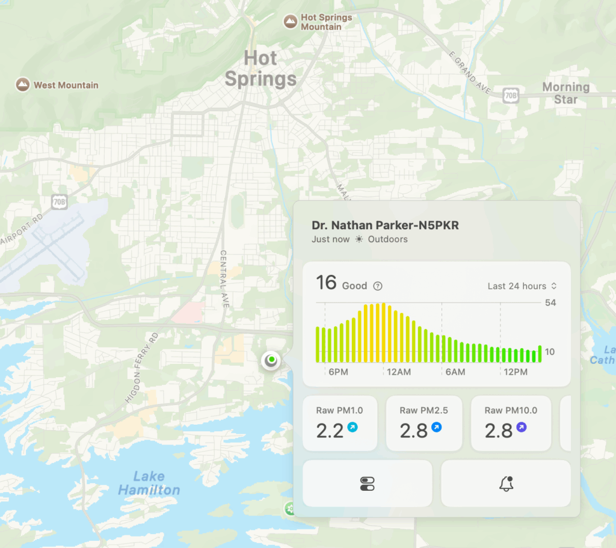
Task: Expand the Last 24 hours dropdown
Action: pos(522,286)
